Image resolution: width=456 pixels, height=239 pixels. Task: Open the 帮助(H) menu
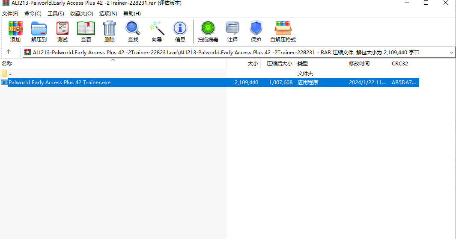tap(132, 14)
